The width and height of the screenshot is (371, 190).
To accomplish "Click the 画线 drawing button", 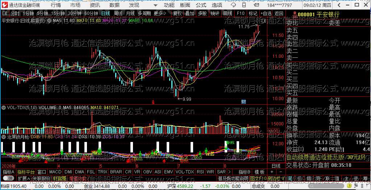I will [x=228, y=14].
